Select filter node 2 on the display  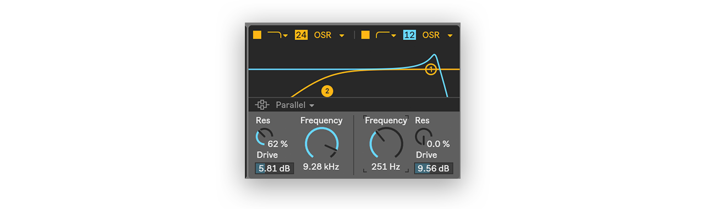[327, 91]
